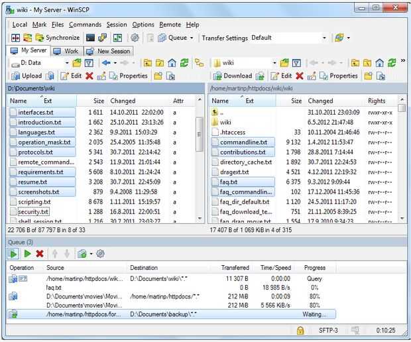Delete selected local files with red X
This screenshot has height=342, width=411.
[x=89, y=76]
